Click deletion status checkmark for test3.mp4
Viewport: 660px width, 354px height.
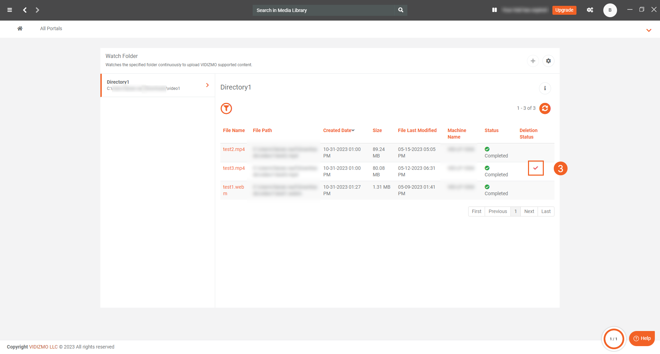[536, 168]
